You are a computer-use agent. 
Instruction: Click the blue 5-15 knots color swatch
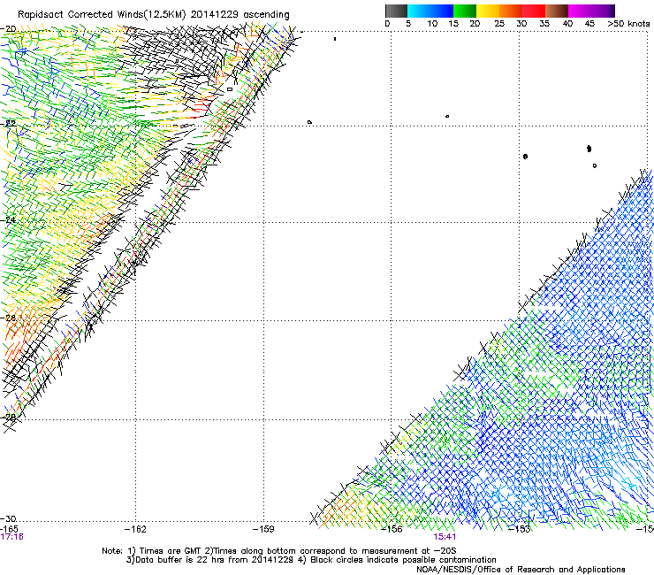point(430,11)
